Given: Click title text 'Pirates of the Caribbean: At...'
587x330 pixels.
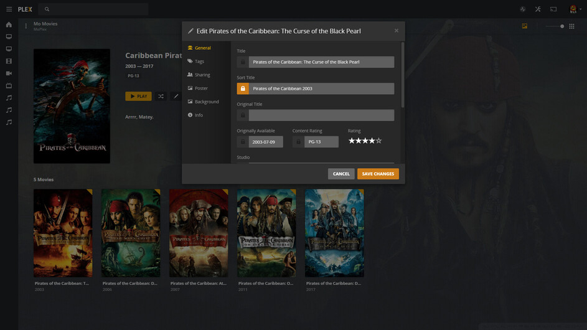Looking at the screenshot, I should click(199, 283).
